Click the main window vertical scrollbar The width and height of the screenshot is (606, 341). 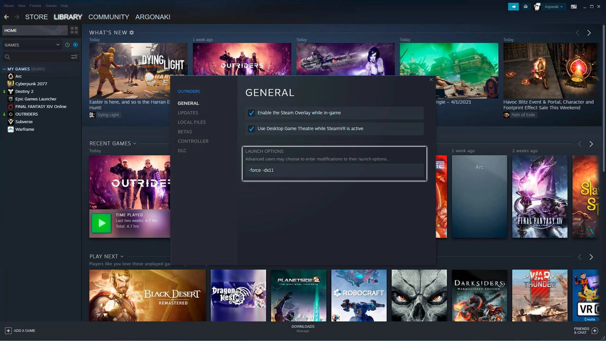coord(603,98)
